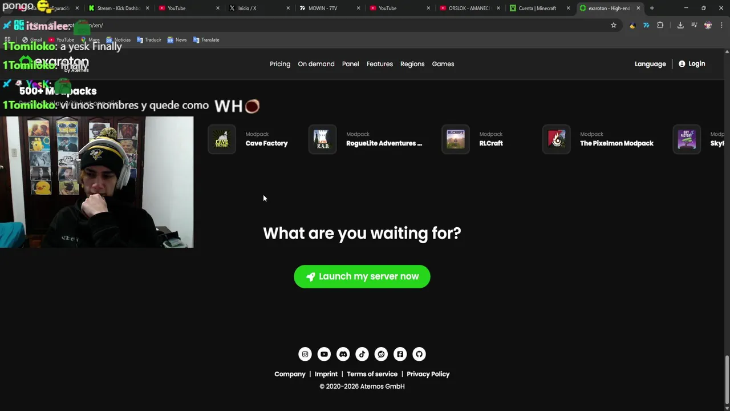Close the exaroton tab
The height and width of the screenshot is (411, 730).
click(x=638, y=8)
